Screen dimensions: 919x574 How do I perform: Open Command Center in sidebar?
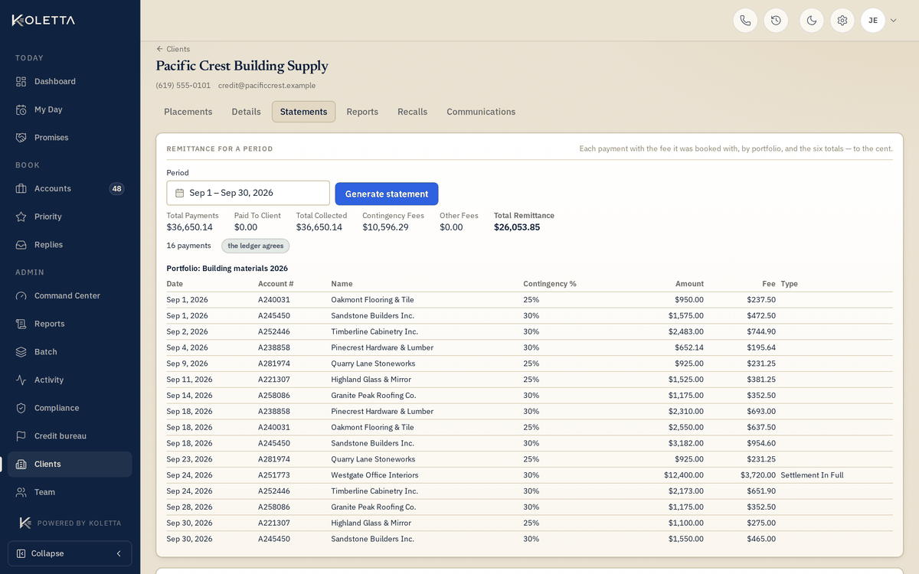[x=70, y=295]
